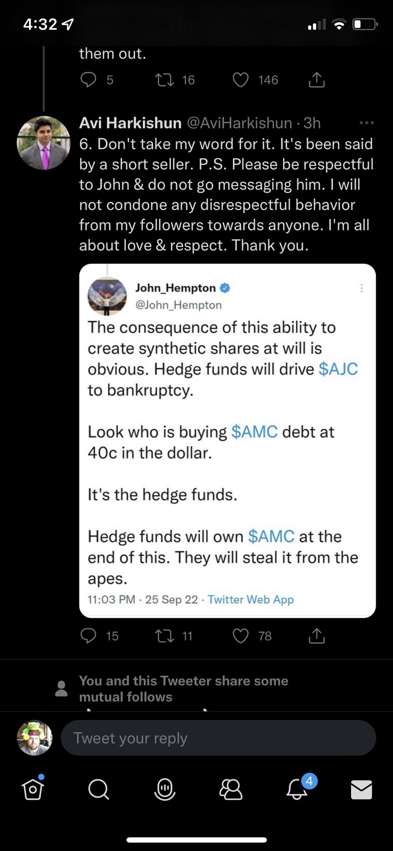Screen dimensions: 393x851
Task: Reply to the tweet with 15 comments
Action: click(88, 636)
